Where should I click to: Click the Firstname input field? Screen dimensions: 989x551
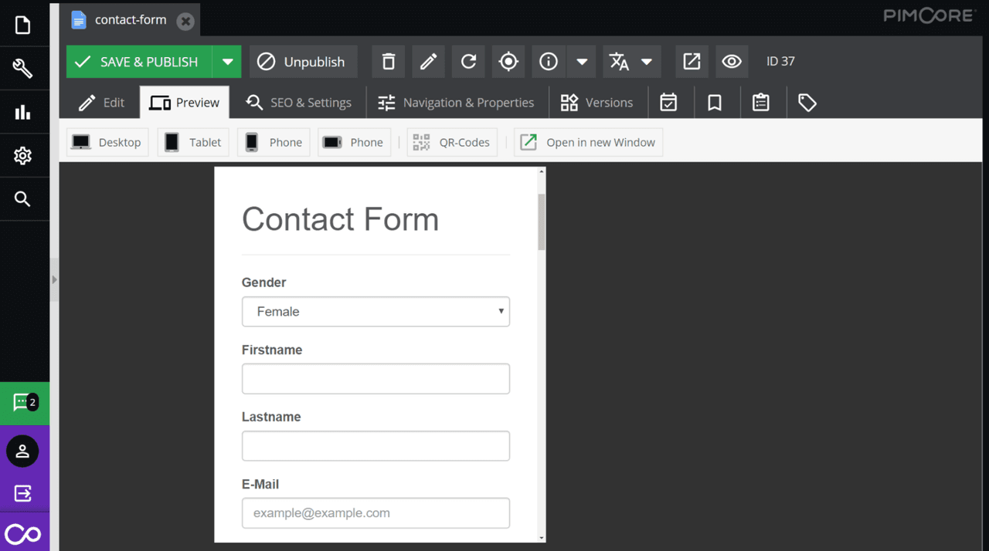click(x=376, y=379)
